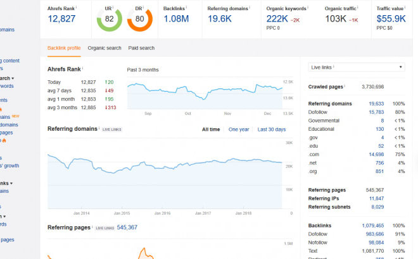
Task: Click the LIVE LINKS badge beside Referring domains
Action: (x=111, y=129)
